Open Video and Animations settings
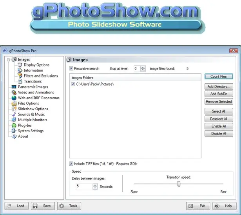The image size is (241, 215). (x=36, y=92)
